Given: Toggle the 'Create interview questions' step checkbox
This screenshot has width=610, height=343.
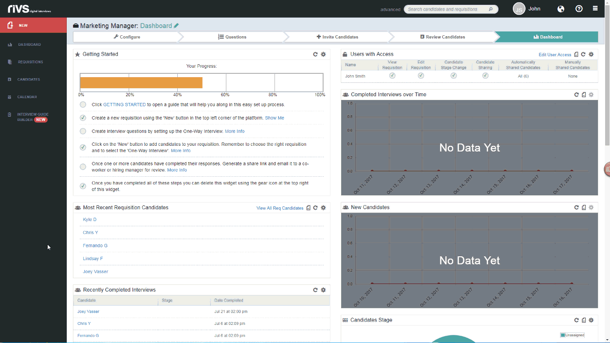Looking at the screenshot, I should pyautogui.click(x=83, y=131).
